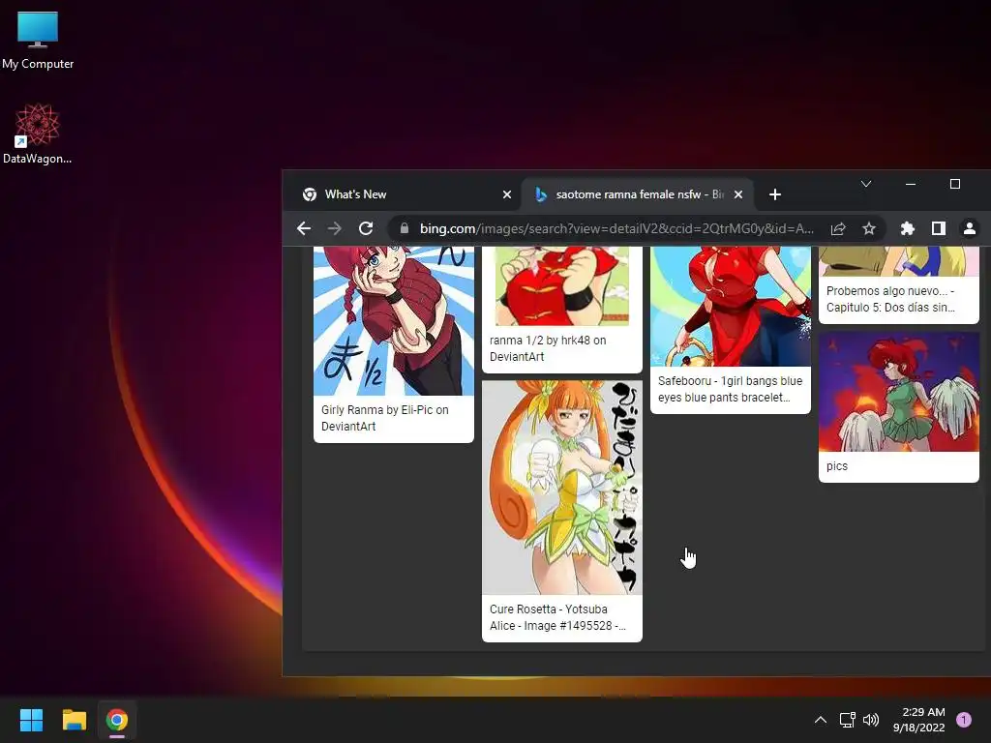Open the DataWagon desktop shortcut

[x=38, y=134]
